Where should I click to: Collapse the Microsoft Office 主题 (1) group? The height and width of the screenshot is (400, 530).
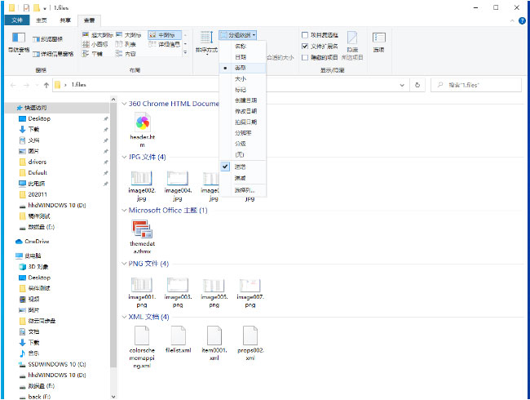click(x=124, y=210)
